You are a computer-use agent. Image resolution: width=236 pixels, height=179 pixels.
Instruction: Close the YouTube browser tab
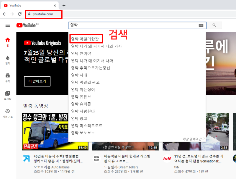click(x=55, y=6)
